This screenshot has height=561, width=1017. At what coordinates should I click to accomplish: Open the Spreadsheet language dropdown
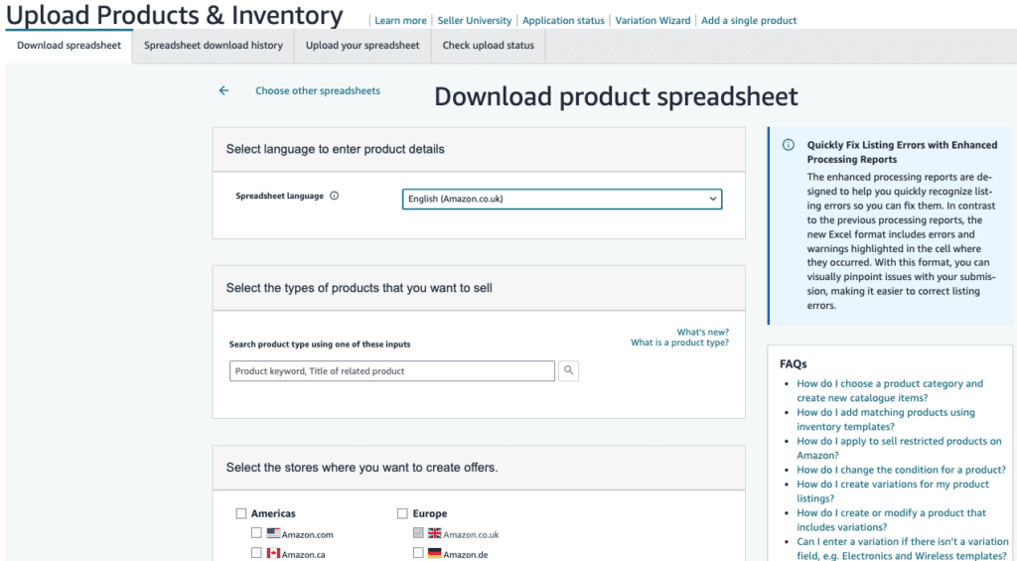[x=561, y=199]
